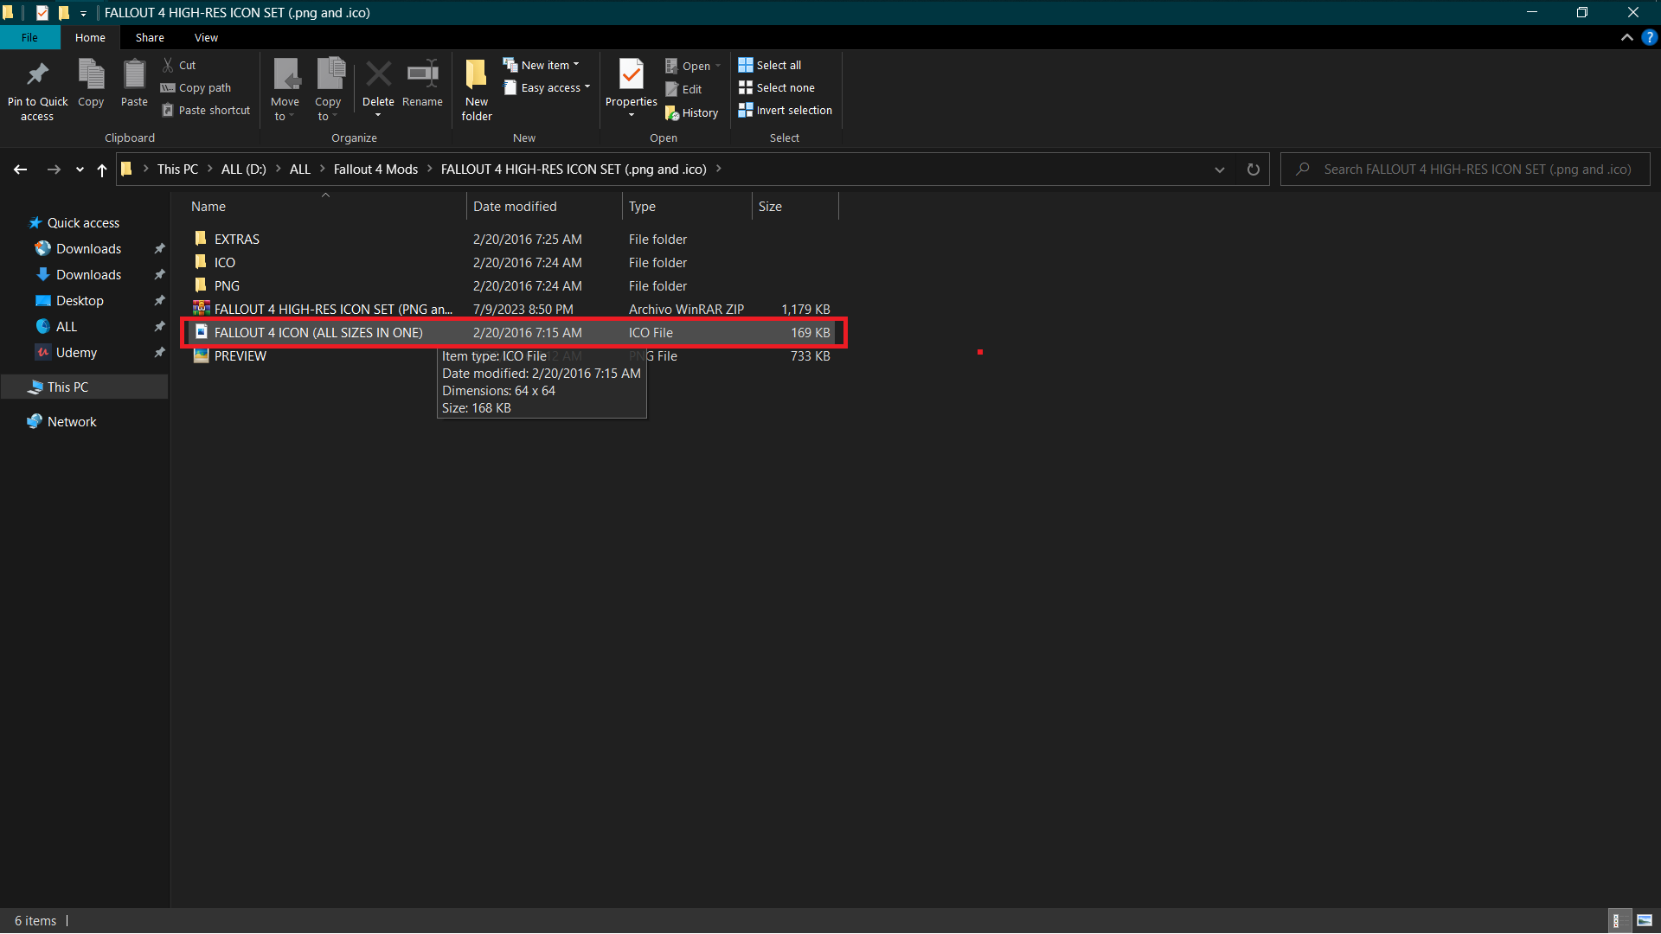The image size is (1661, 934).
Task: Click Select all button
Action: tap(769, 66)
